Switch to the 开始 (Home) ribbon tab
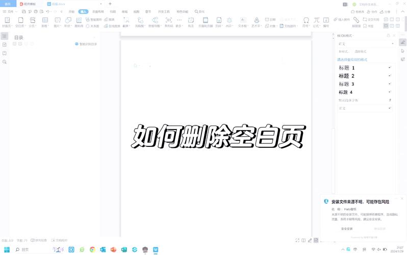The image size is (407, 255). (x=71, y=12)
